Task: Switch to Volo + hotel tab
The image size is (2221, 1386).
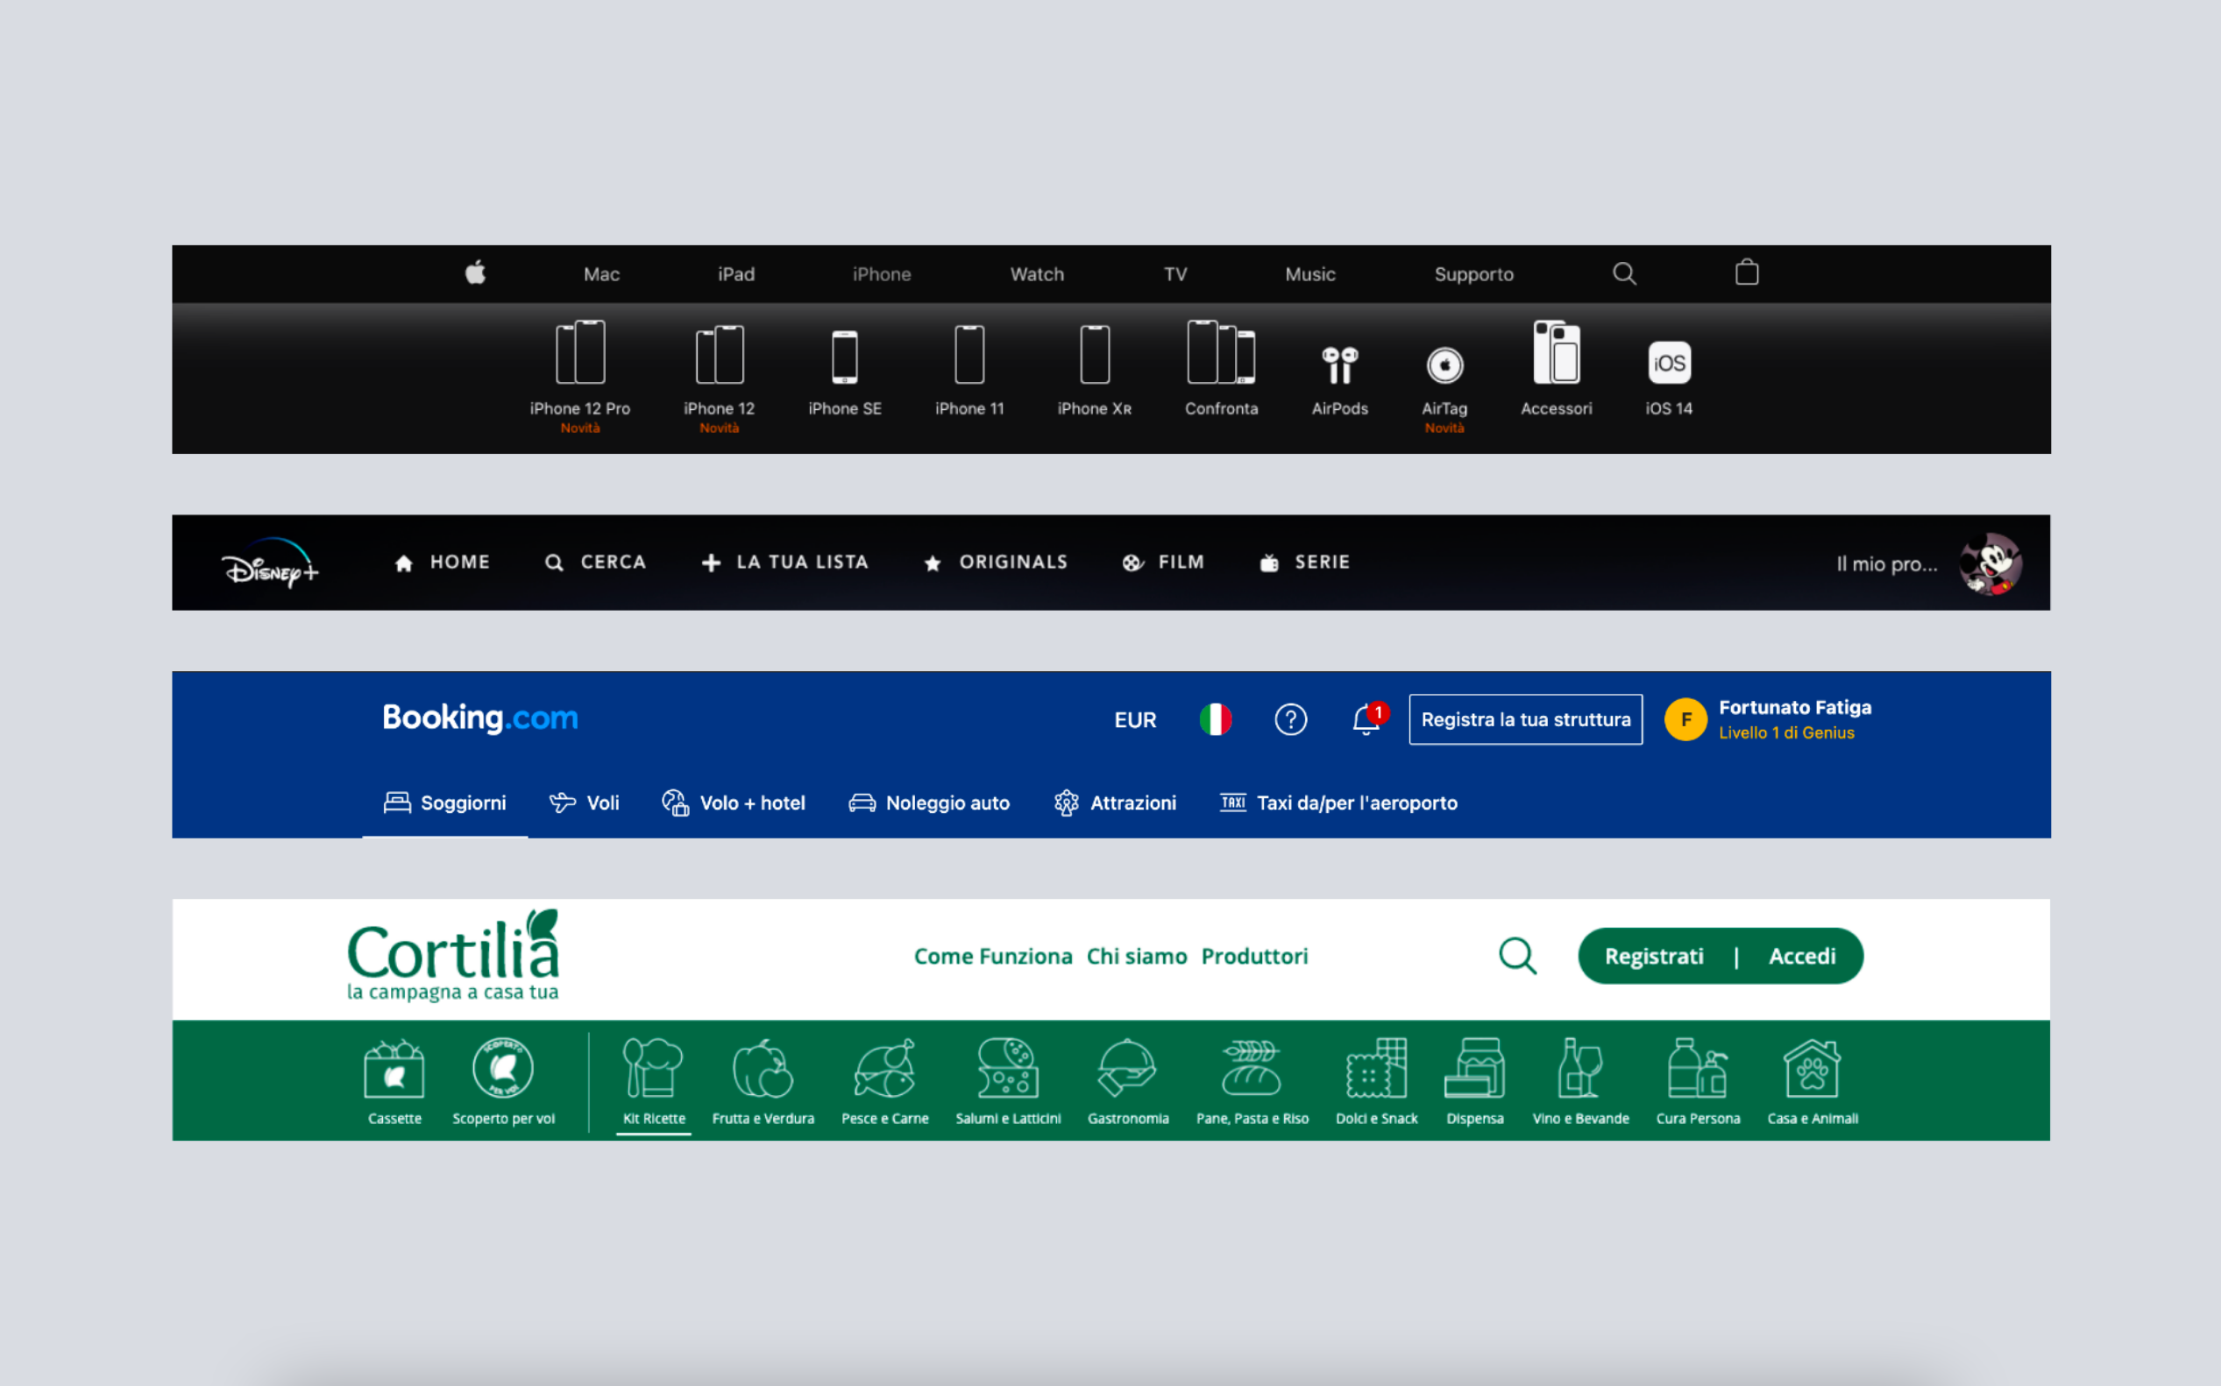Action: pos(734,803)
